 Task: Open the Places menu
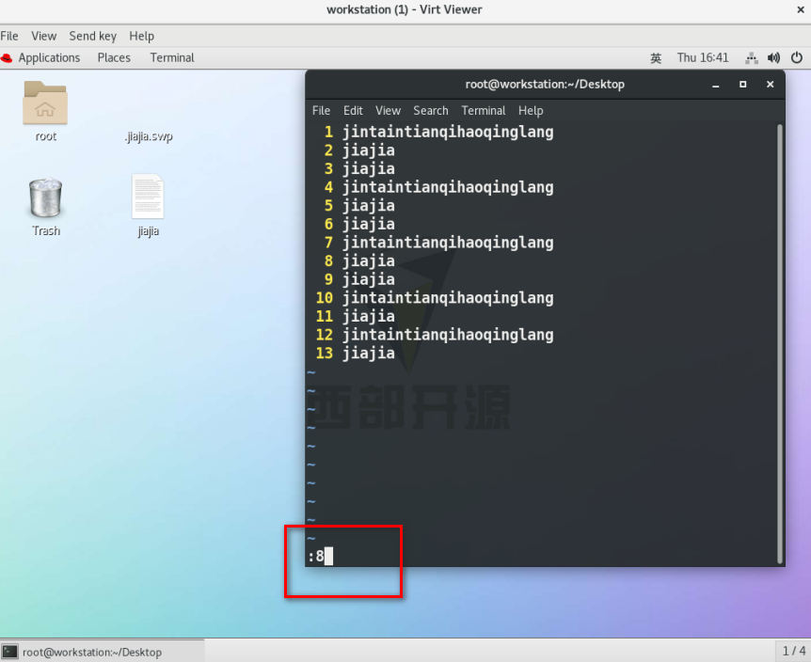(114, 58)
